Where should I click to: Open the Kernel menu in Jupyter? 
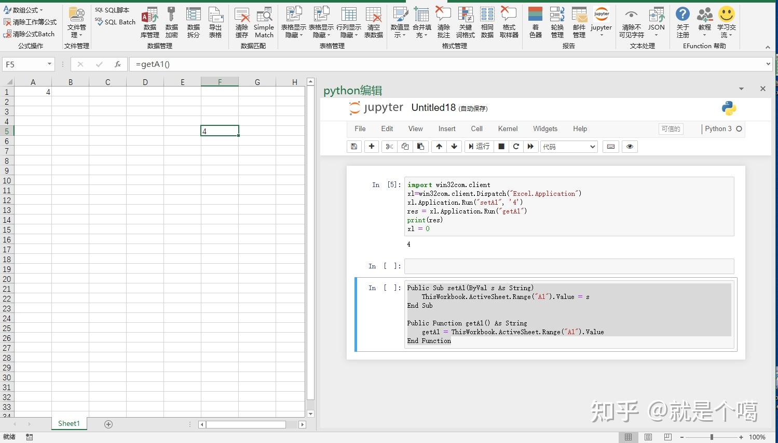click(x=508, y=129)
